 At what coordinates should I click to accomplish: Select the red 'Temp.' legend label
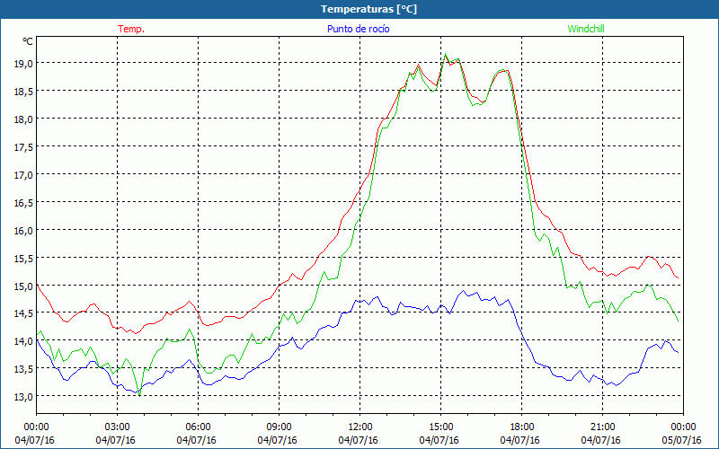(x=131, y=29)
